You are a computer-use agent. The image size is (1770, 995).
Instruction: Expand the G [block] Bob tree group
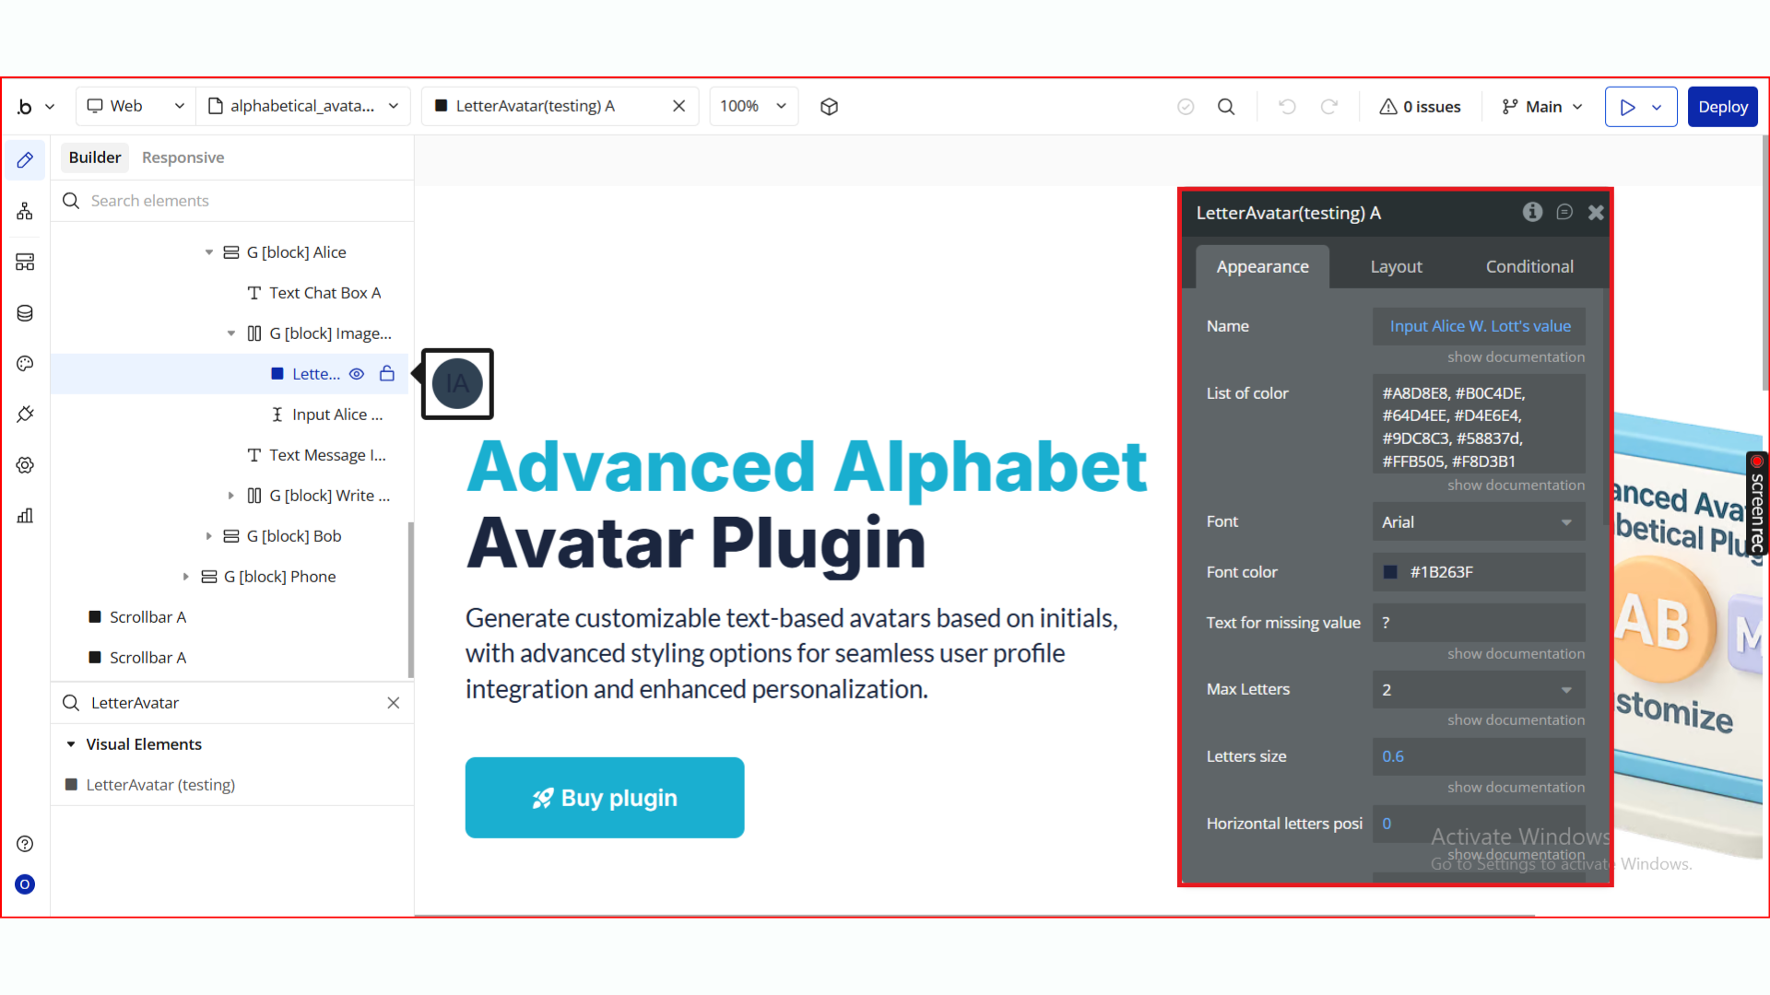click(x=209, y=536)
